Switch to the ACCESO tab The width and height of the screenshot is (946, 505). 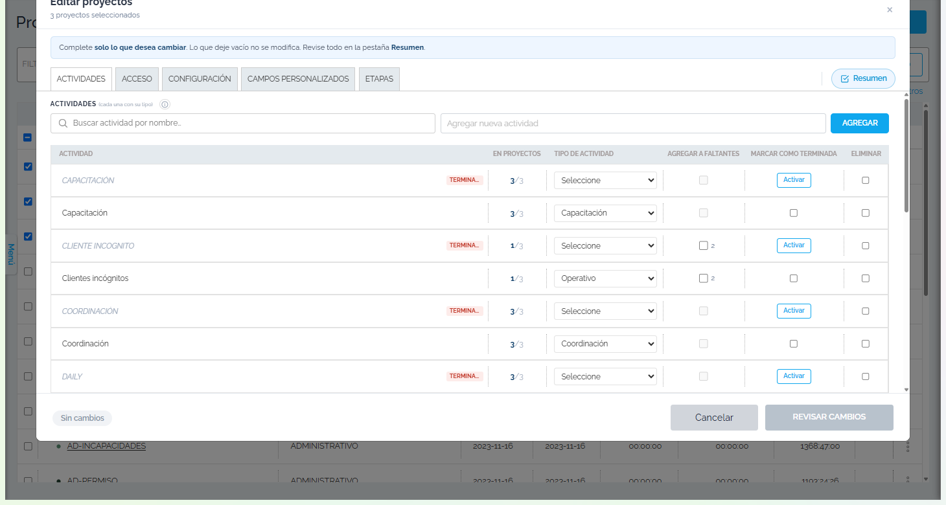coord(137,79)
